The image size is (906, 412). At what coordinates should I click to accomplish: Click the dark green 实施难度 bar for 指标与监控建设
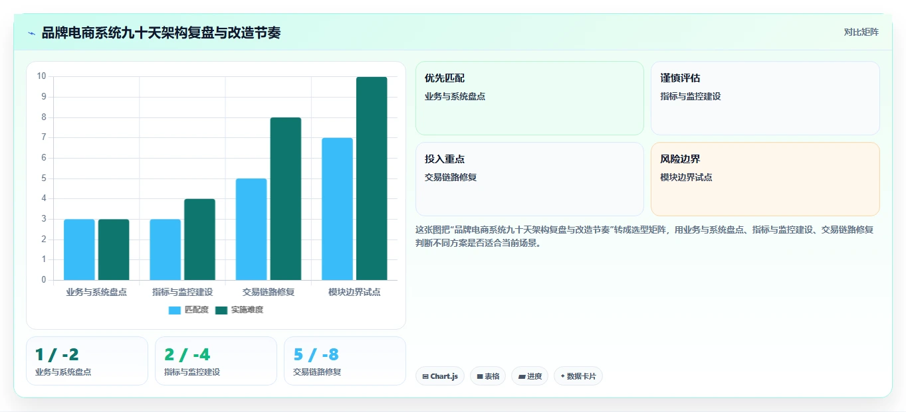[199, 240]
